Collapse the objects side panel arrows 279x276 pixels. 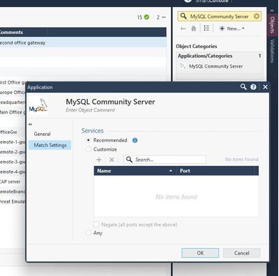tap(272, 10)
